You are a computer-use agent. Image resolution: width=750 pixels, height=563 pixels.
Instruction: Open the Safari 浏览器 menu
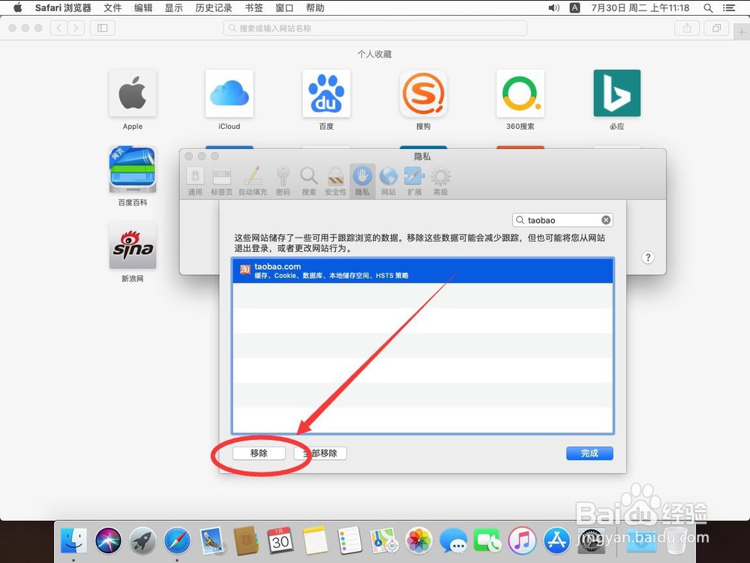(x=63, y=7)
